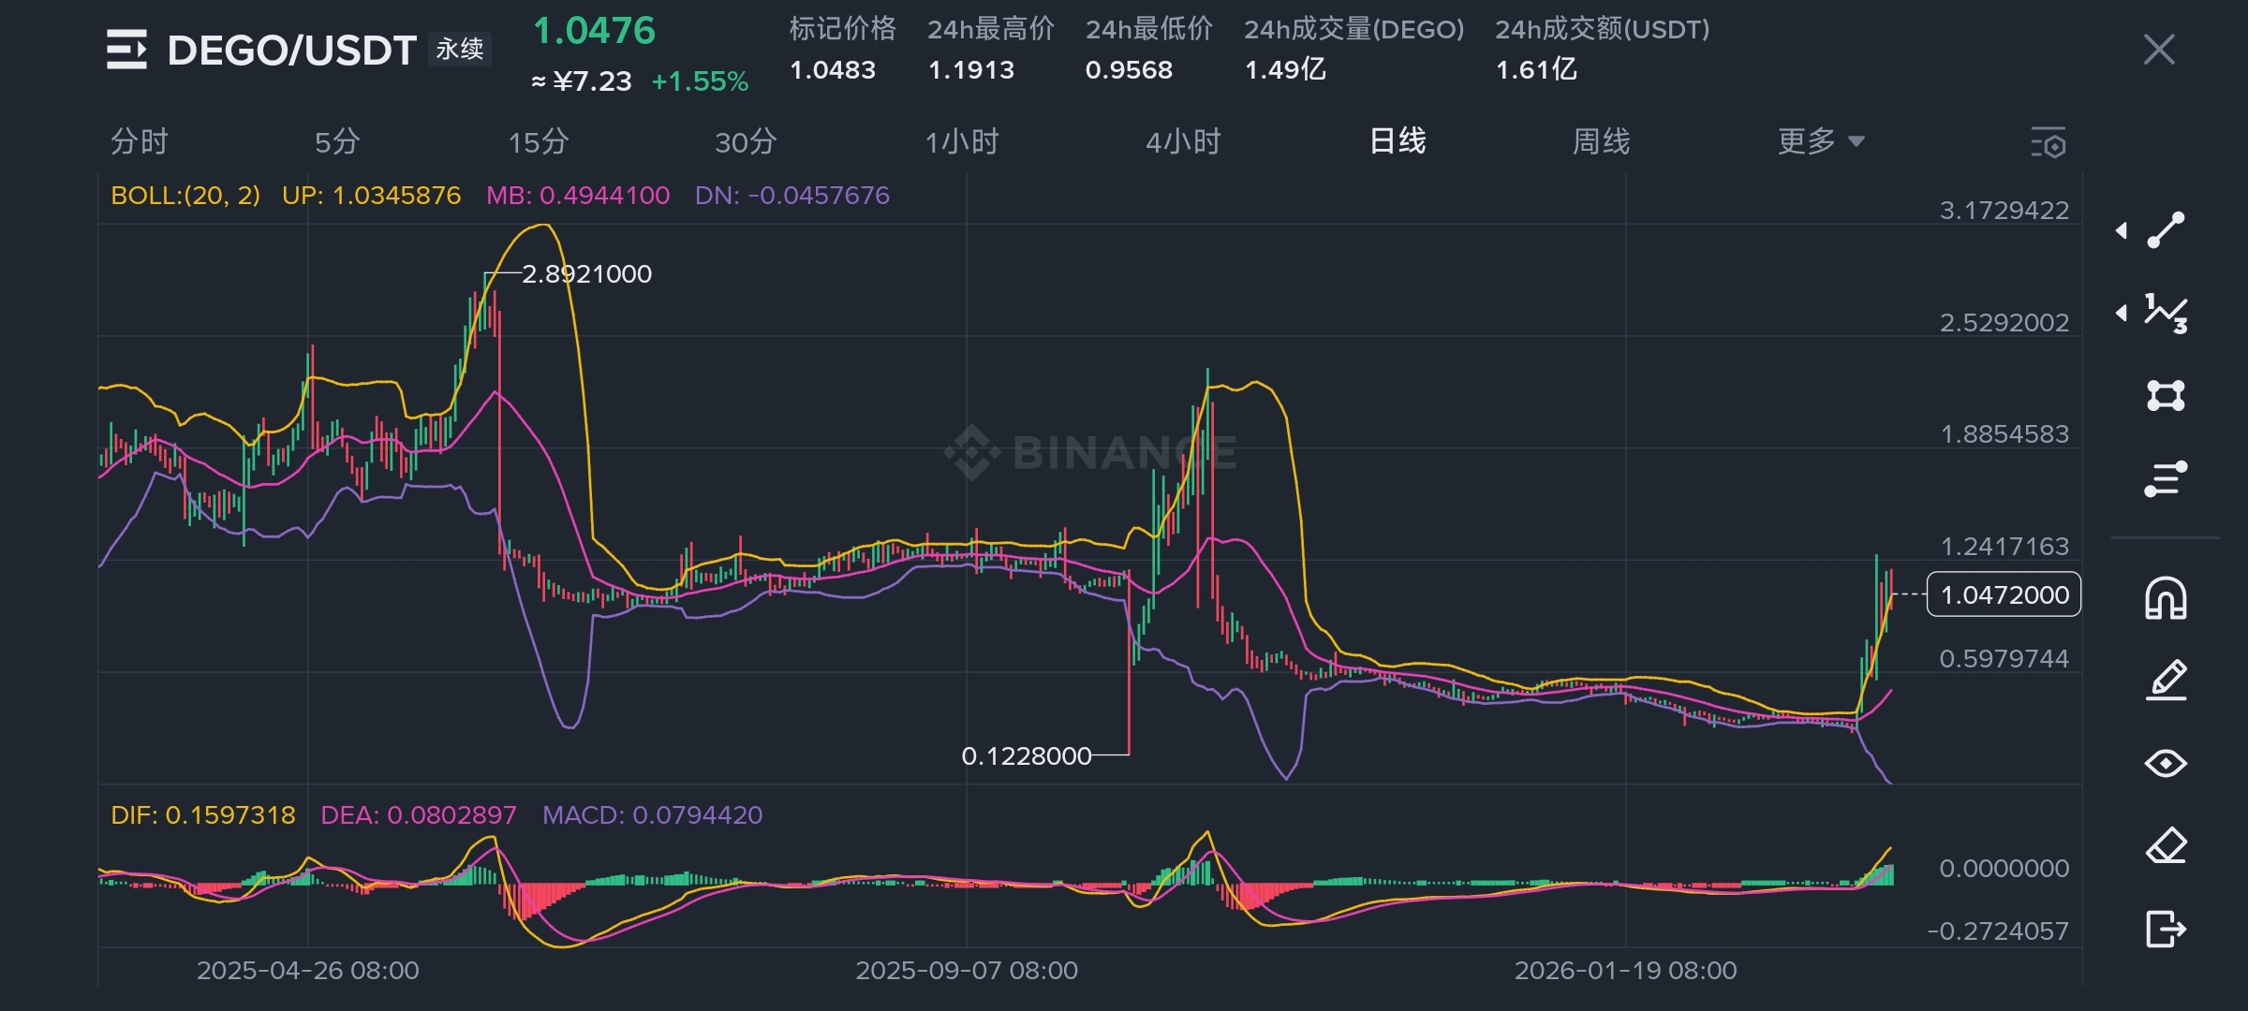Click the 1.0472000 current price tag
Screen dimensions: 2248x1011
coord(2004,594)
